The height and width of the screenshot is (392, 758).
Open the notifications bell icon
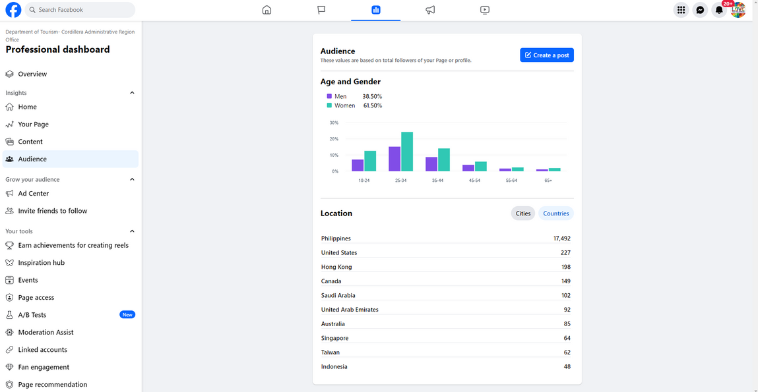click(x=719, y=10)
